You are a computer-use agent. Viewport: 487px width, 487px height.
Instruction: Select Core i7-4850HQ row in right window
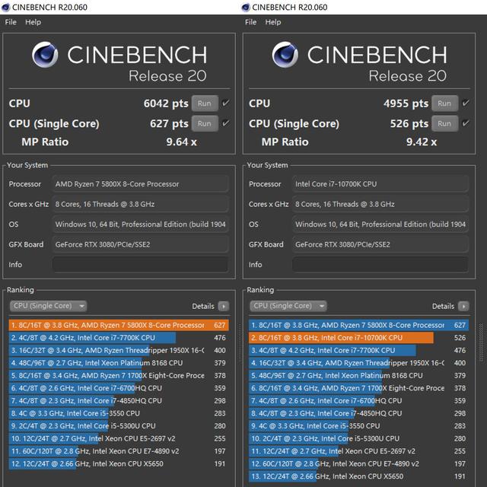pos(358,413)
